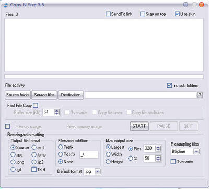Select Height max output size
This screenshot has height=189, width=209.
108,162
